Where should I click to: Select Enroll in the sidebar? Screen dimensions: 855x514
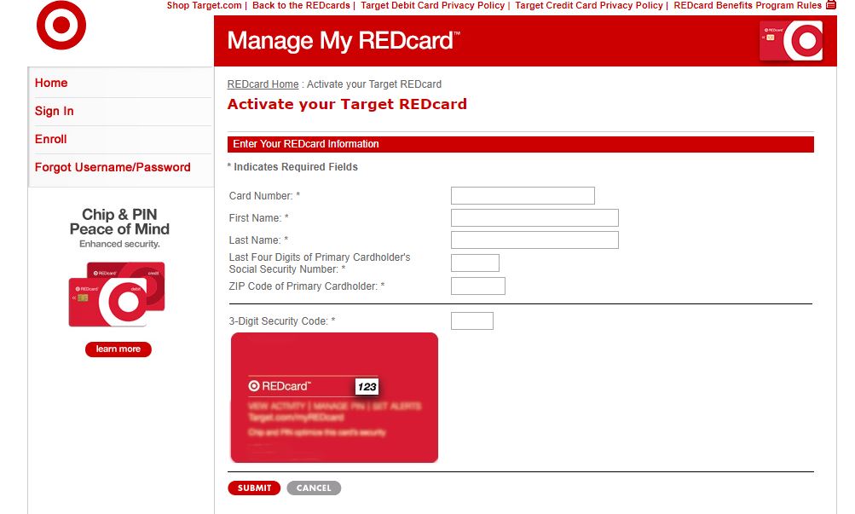pyautogui.click(x=50, y=139)
